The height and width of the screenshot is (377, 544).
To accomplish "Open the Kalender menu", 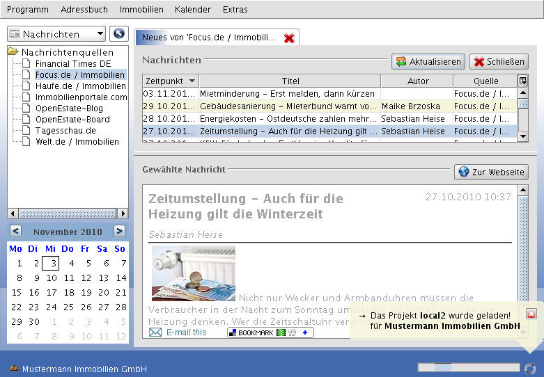I will point(193,10).
